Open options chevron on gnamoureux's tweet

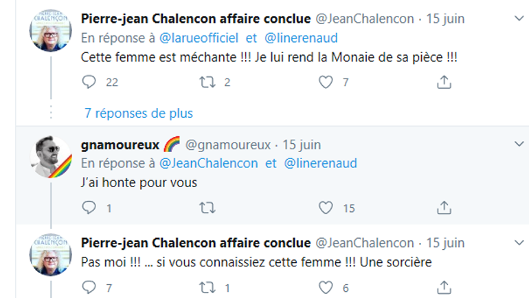tap(518, 145)
